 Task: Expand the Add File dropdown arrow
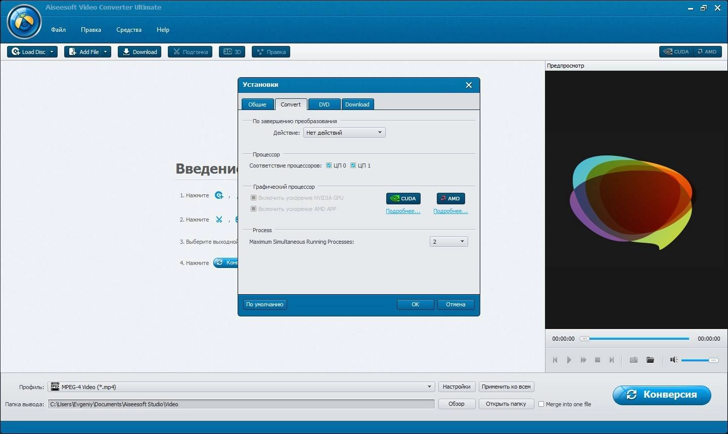[x=106, y=51]
